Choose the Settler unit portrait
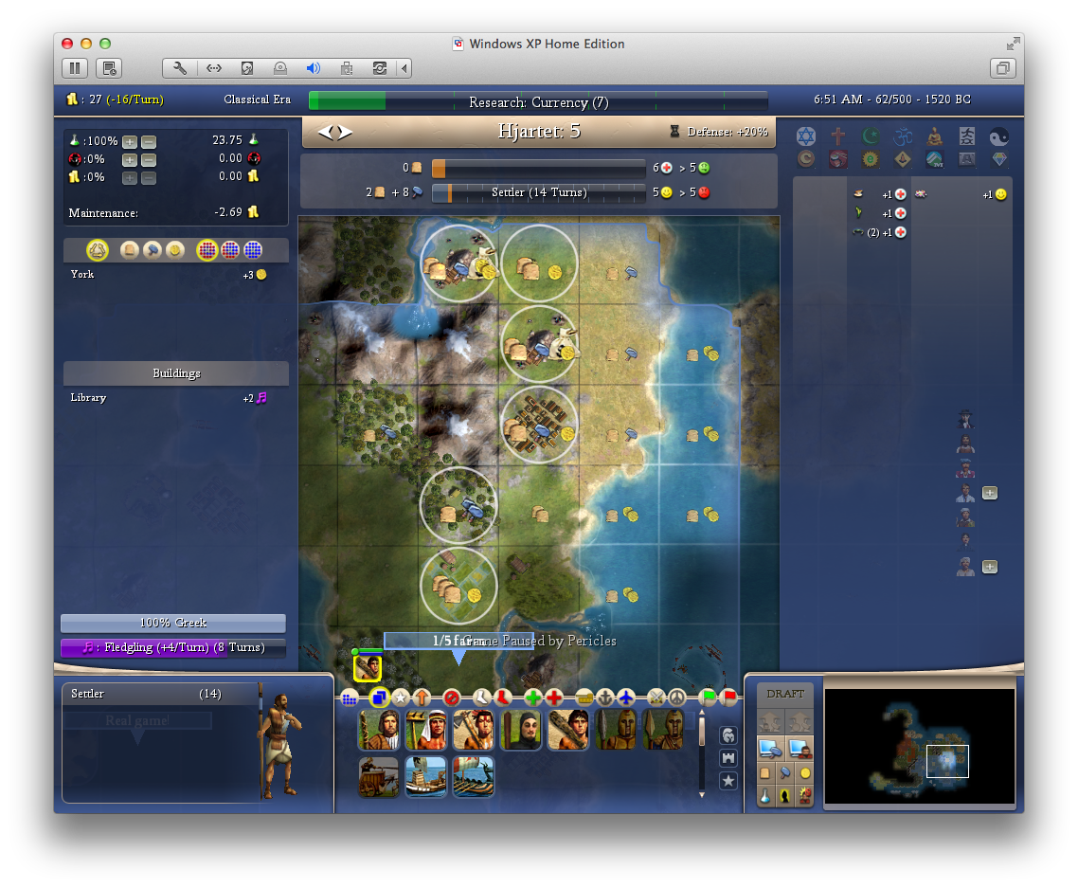Viewport: 1078px width, 888px height. point(378,730)
